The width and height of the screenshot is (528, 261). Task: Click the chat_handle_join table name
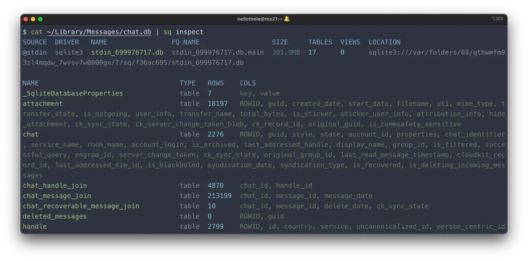55,186
